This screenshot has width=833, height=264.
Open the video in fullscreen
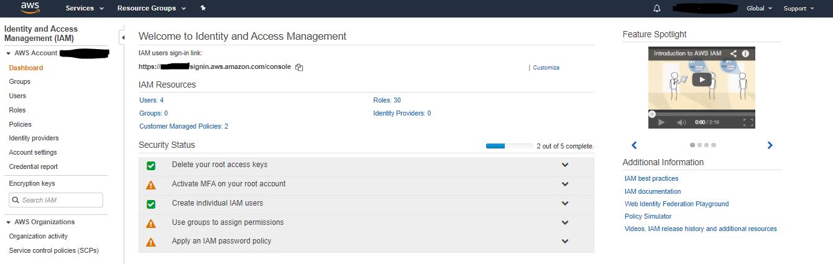(x=748, y=122)
